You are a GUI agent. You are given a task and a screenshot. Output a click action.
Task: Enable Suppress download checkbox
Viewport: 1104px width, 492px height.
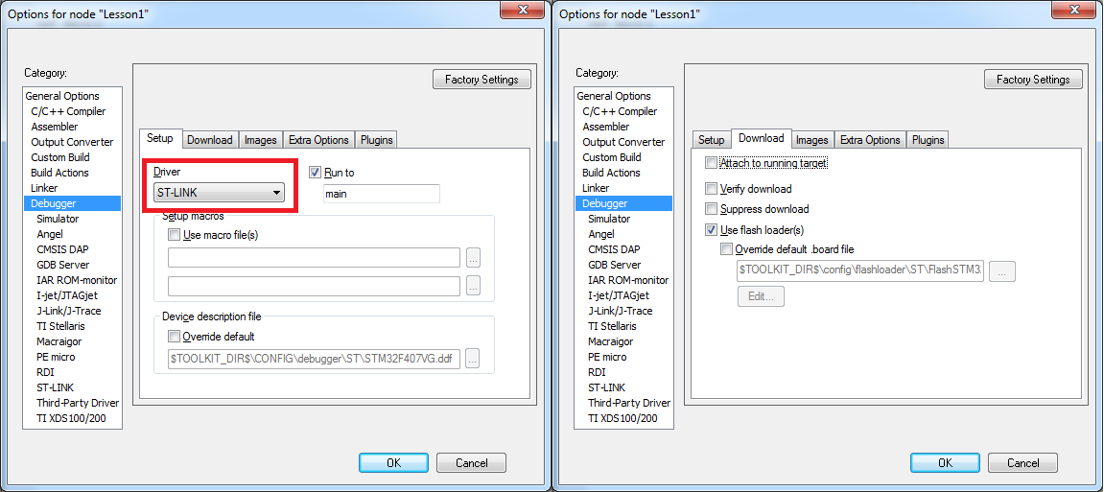(x=711, y=209)
